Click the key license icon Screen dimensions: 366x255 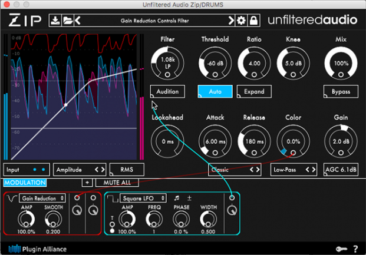(x=343, y=249)
